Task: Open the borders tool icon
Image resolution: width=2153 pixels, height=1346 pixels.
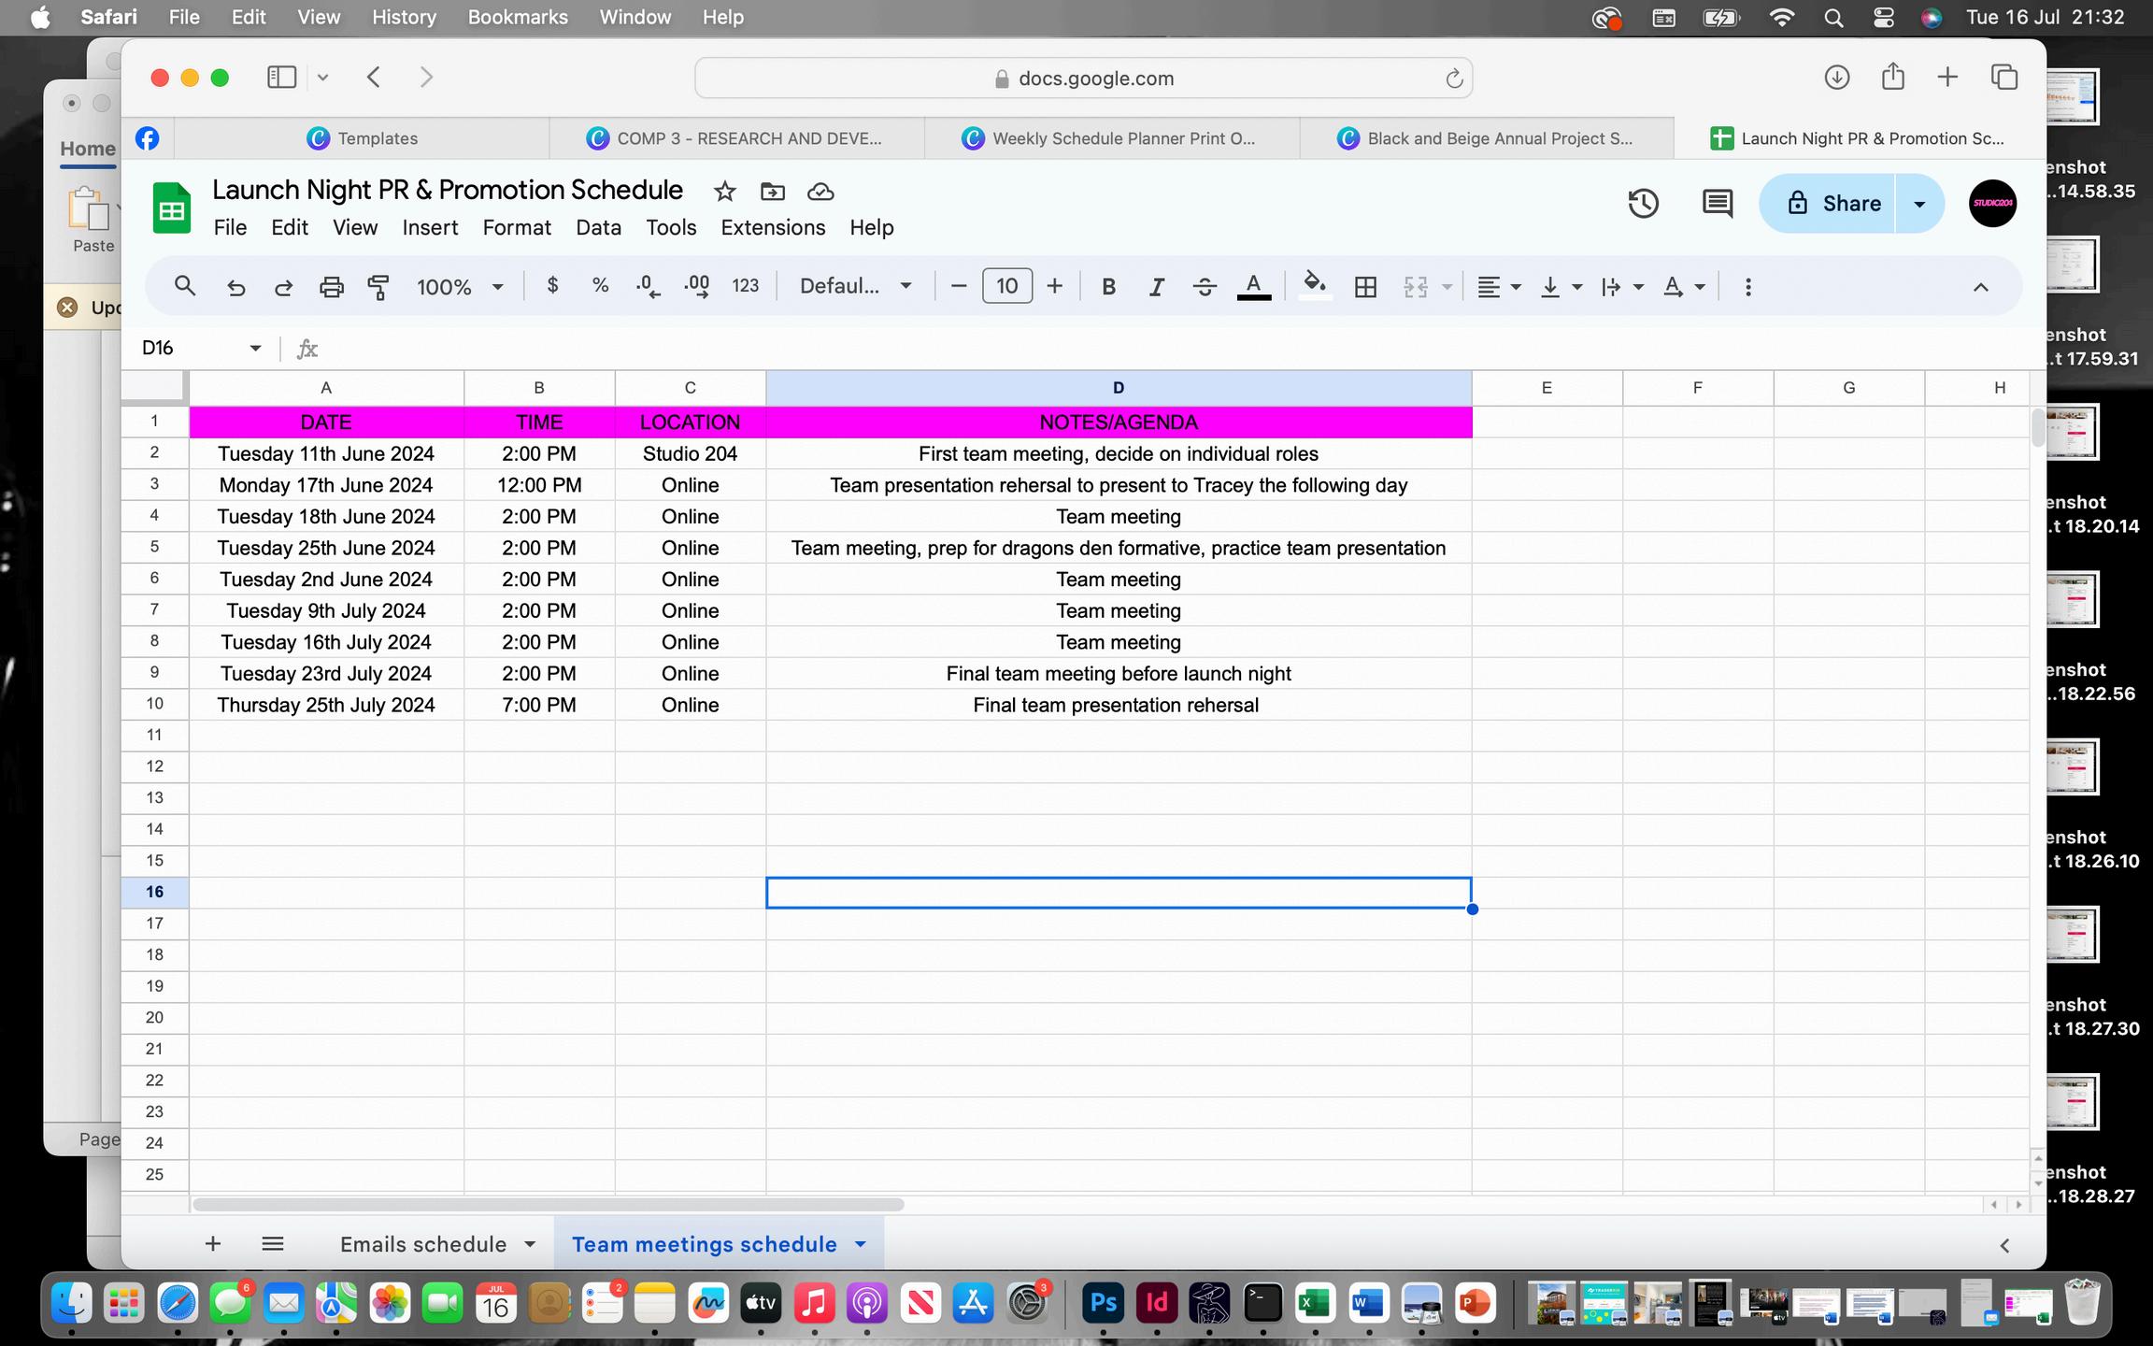Action: pyautogui.click(x=1365, y=287)
